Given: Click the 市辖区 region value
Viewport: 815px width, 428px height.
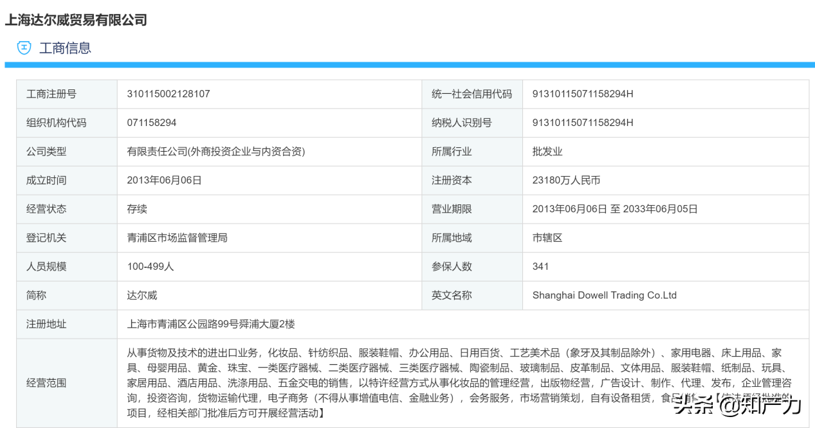Looking at the screenshot, I should 547,238.
